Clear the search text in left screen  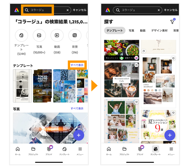click(68, 10)
